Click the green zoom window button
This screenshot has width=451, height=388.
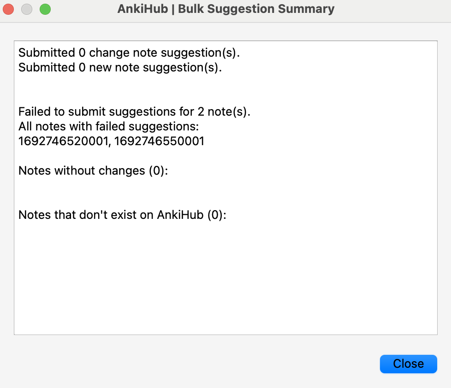click(45, 9)
